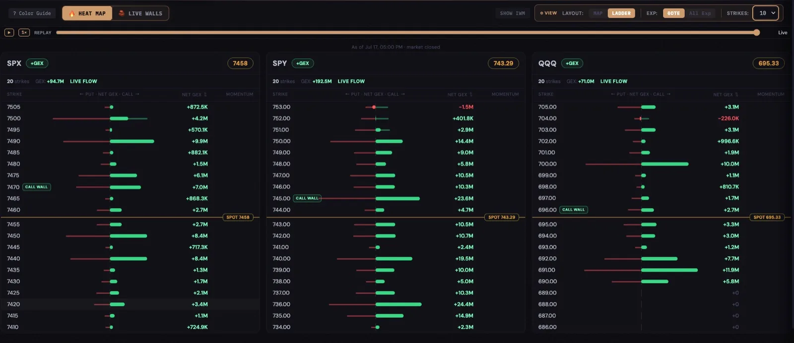
Task: Click the replay timeline slider handle
Action: [756, 33]
